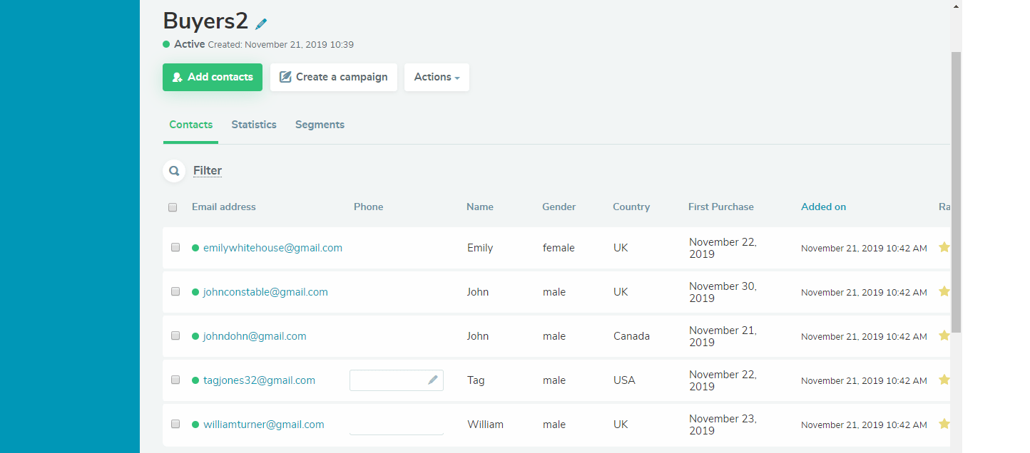The width and height of the screenshot is (1030, 453).
Task: Check the box for emilywhitehouse@gmail.com
Action: 175,248
